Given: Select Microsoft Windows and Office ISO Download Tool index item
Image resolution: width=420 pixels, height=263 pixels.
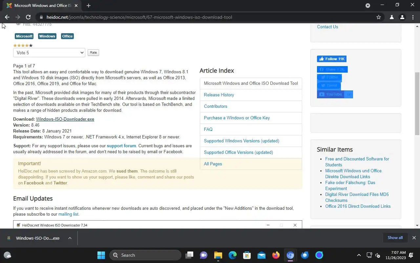Looking at the screenshot, I should [x=251, y=84].
